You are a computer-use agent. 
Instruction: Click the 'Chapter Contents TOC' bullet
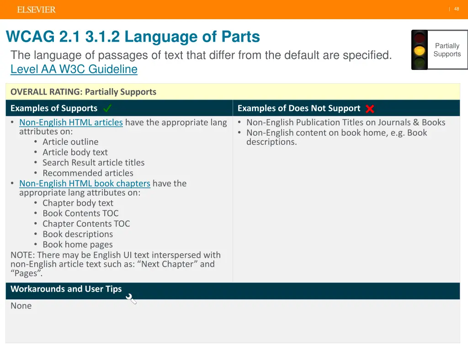tap(86, 224)
